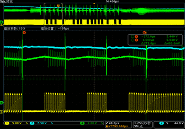Viewport: 185px width, 129px height.
Task: Click the orange zoom pan marker in overview
Action: pos(58,5)
